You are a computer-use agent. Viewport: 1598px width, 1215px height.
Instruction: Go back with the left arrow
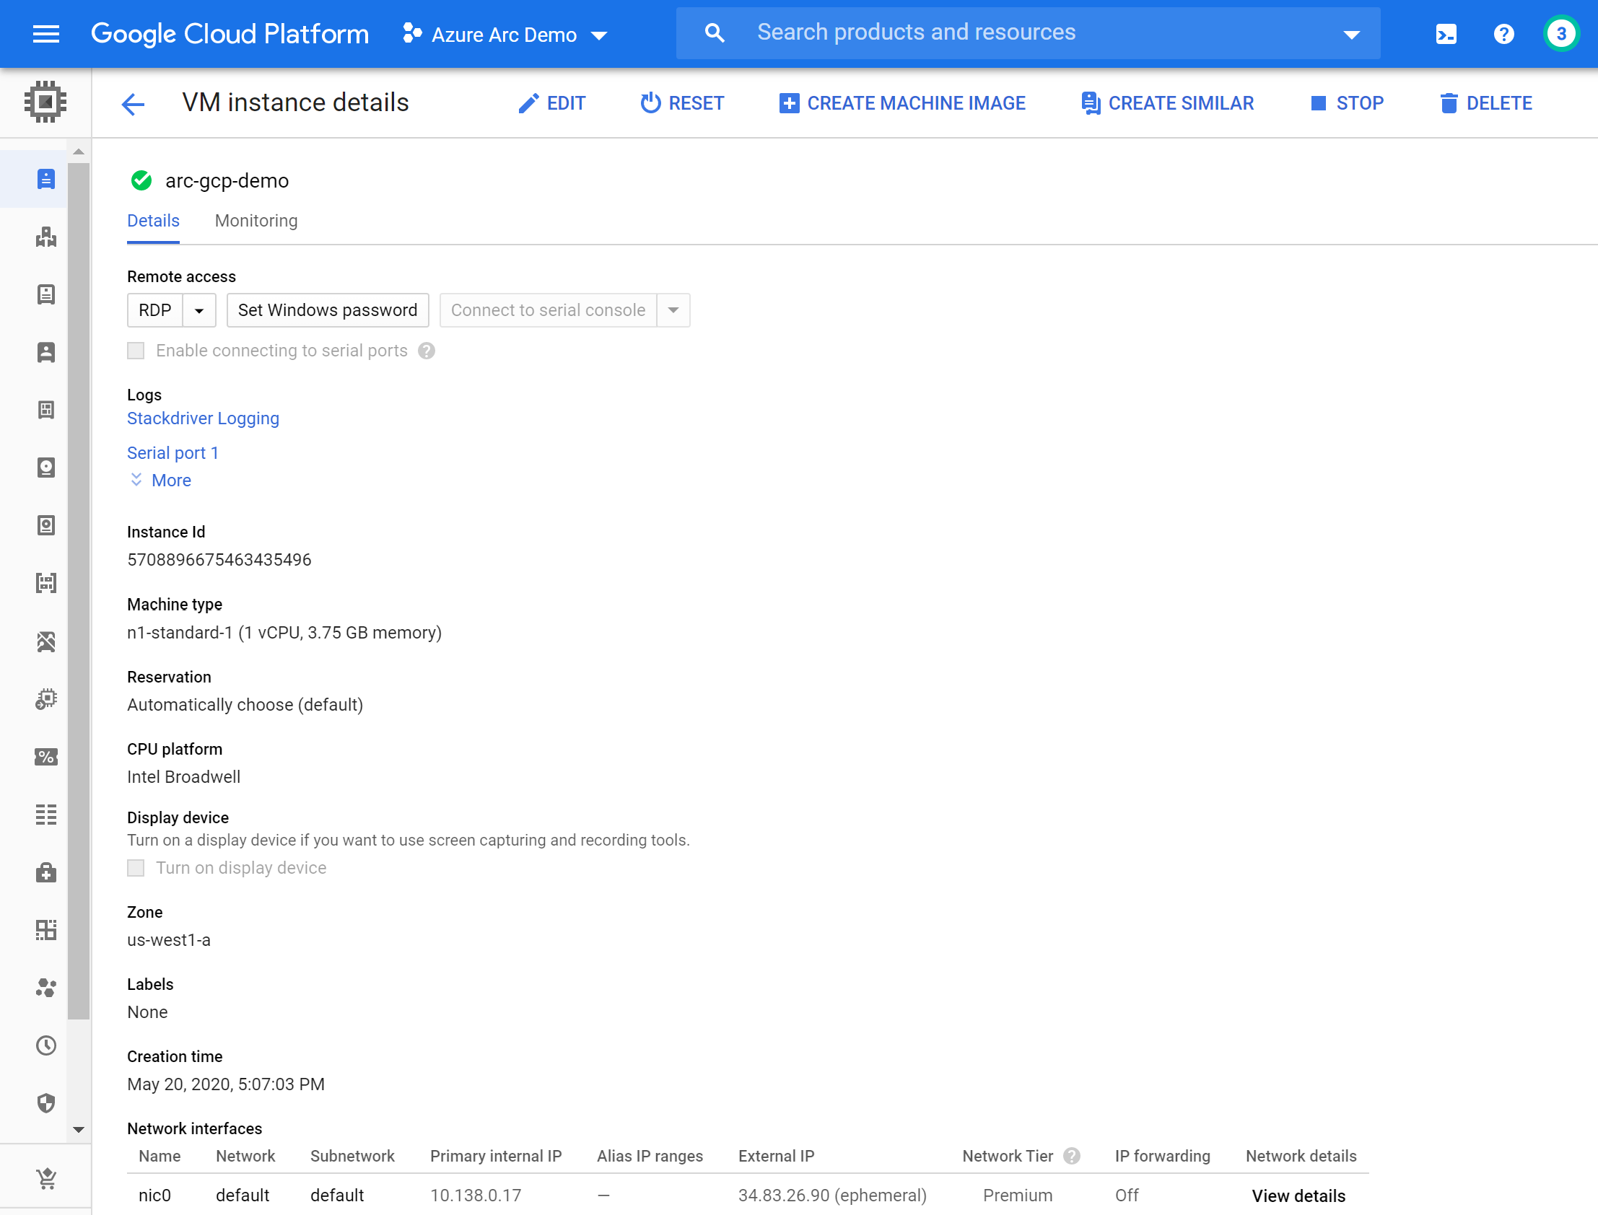tap(133, 103)
